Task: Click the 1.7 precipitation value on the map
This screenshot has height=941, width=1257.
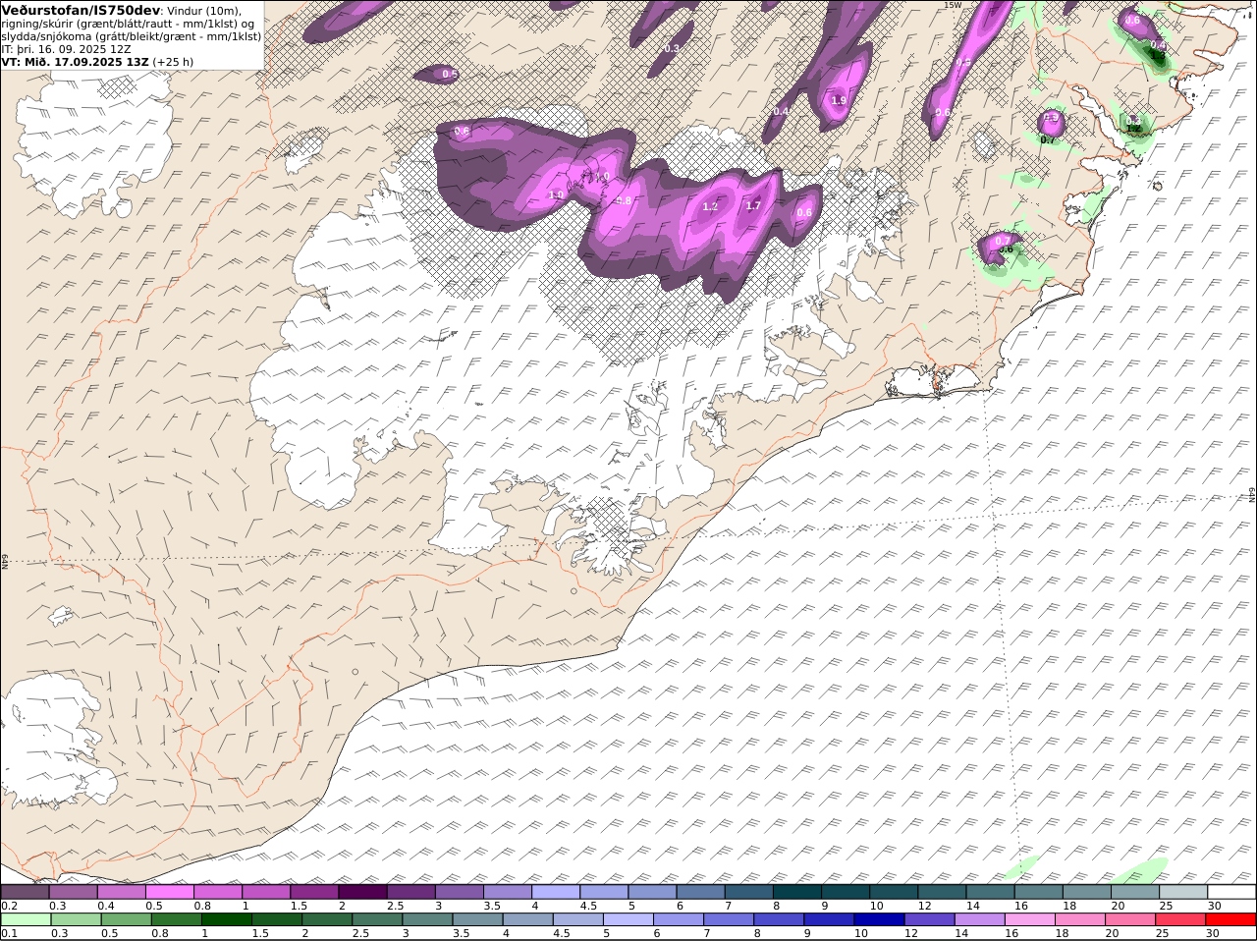Action: tap(753, 205)
